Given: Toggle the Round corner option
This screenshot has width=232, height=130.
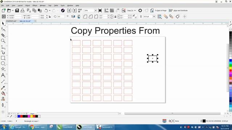Looking at the screenshot, I should click(85, 17).
